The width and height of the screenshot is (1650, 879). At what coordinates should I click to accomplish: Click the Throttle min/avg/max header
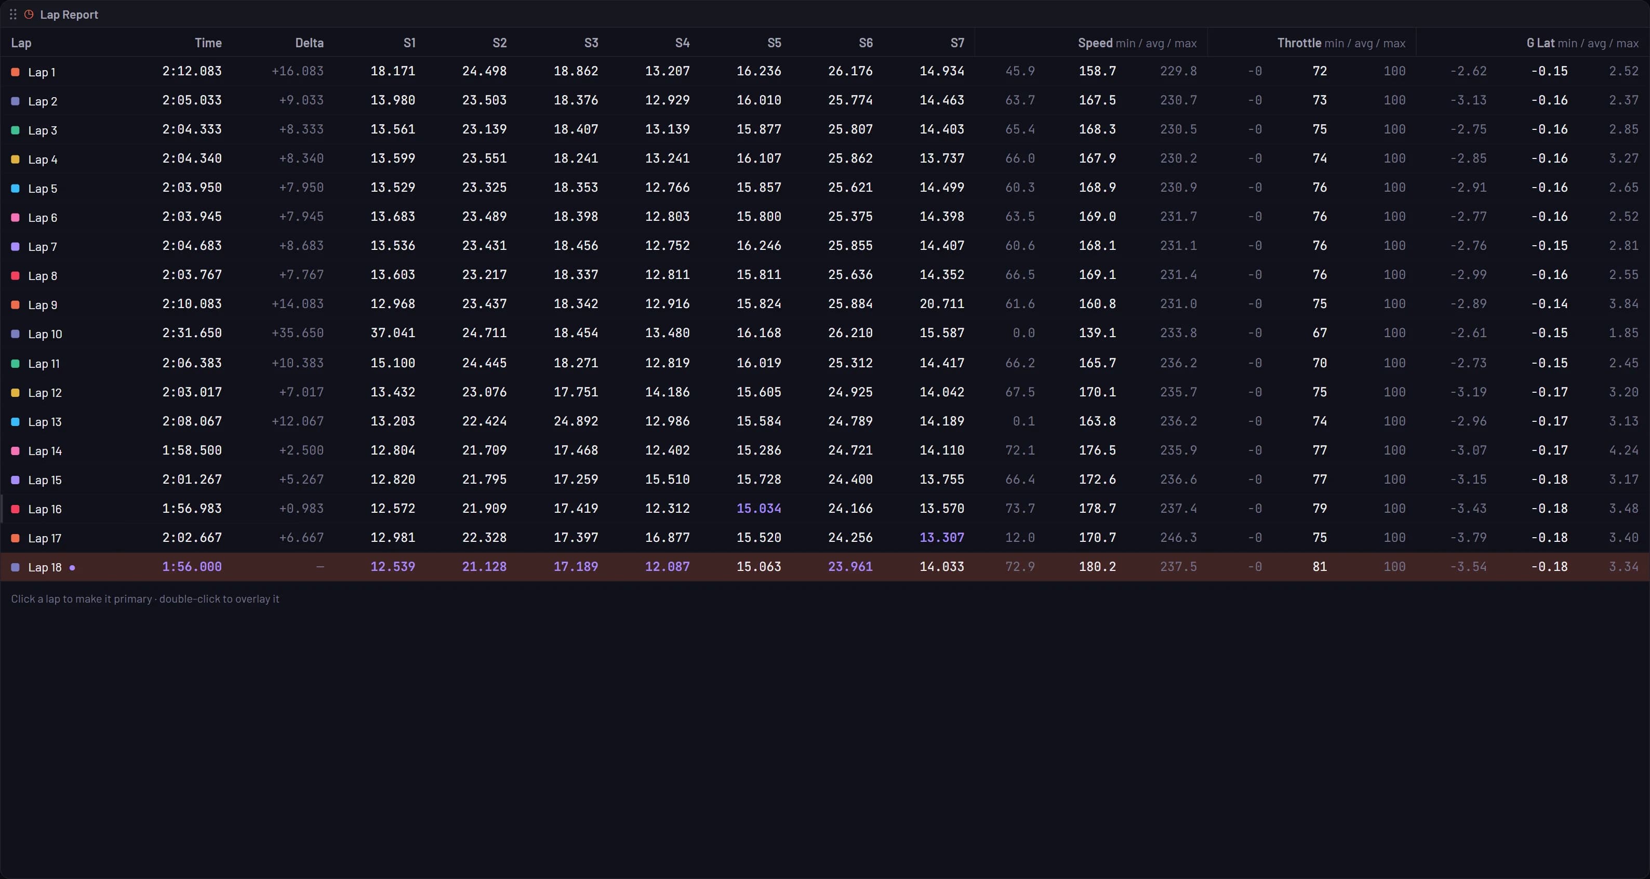tap(1341, 43)
